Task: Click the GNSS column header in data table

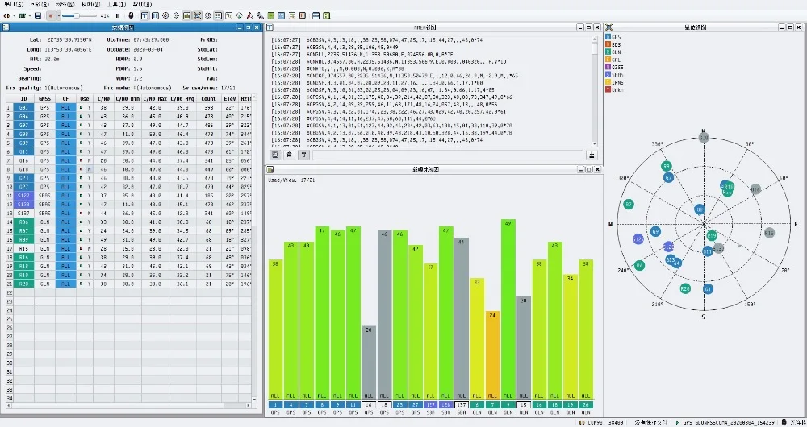Action: 44,98
